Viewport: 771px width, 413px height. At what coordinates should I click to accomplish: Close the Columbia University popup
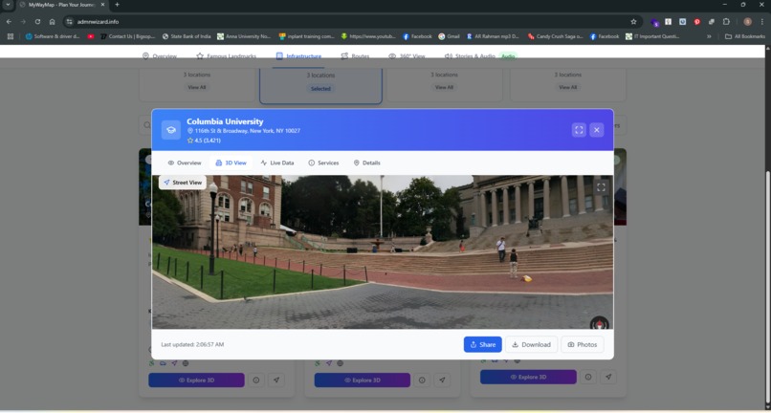tap(597, 130)
